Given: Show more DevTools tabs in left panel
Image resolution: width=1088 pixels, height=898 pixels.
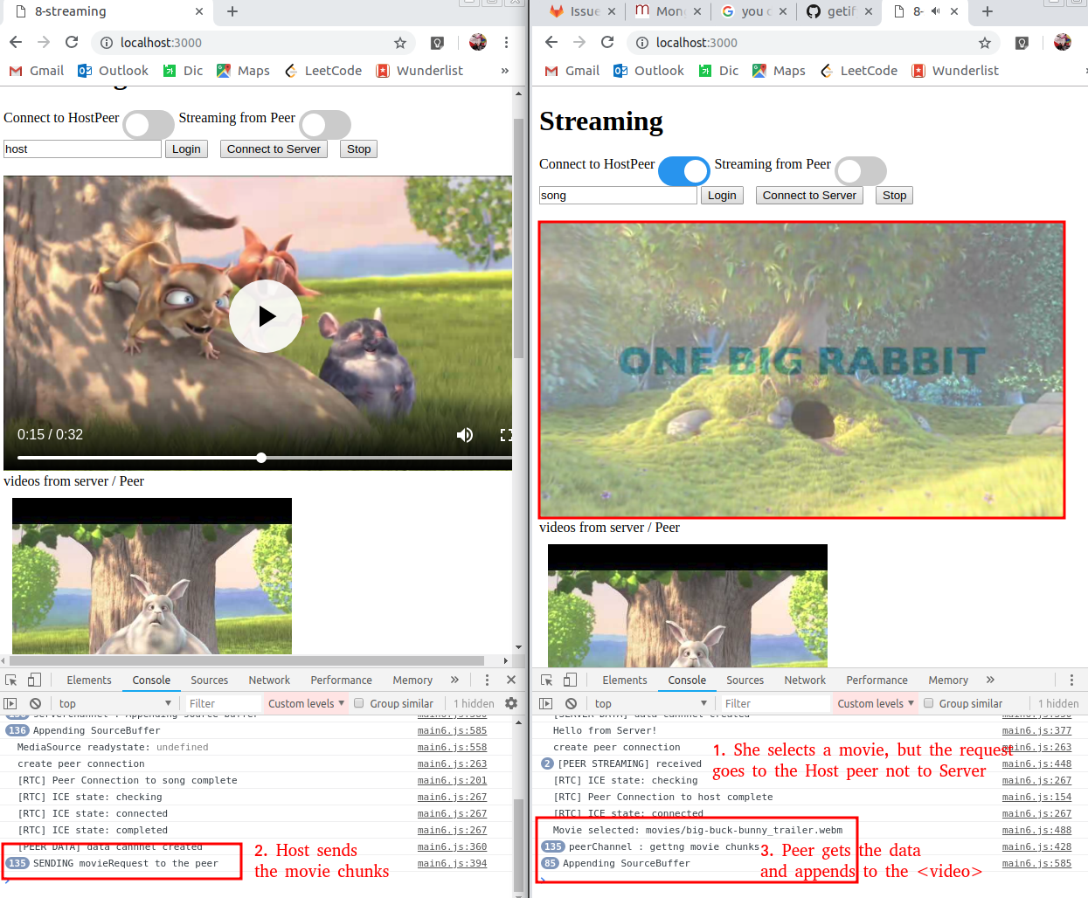Looking at the screenshot, I should [454, 680].
